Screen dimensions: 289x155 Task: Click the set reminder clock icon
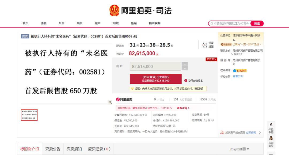point(205,45)
